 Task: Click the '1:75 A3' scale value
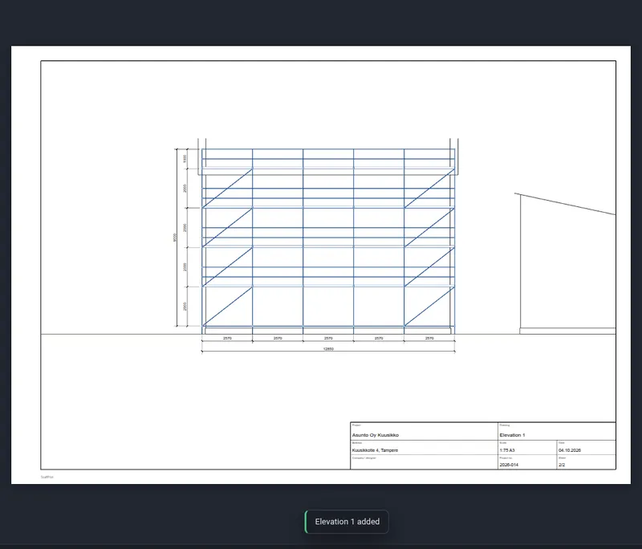507,450
